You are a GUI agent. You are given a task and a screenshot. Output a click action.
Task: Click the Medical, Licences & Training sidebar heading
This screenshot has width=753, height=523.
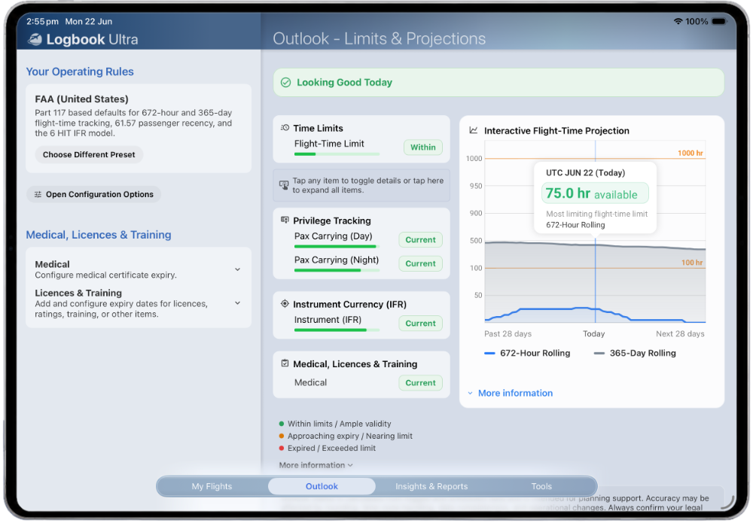coord(99,235)
